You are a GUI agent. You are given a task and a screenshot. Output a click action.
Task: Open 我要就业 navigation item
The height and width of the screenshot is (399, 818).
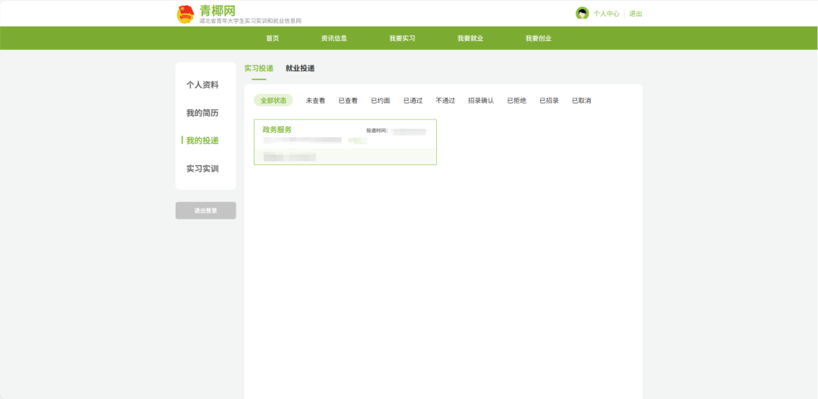point(470,38)
